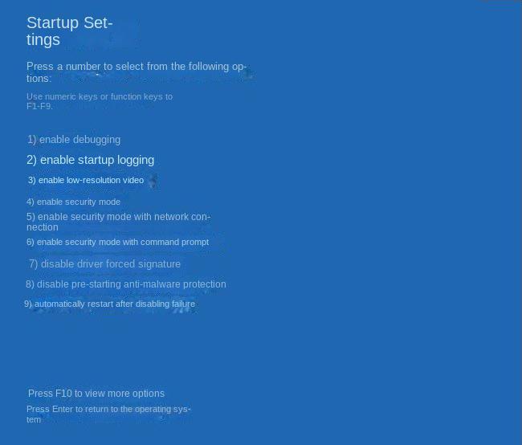The width and height of the screenshot is (522, 445).
Task: Select security mode with network connection
Action: (x=118, y=222)
